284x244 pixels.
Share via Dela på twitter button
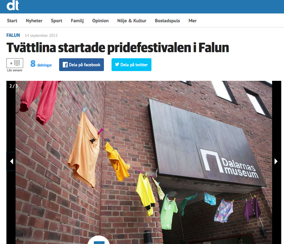pos(132,65)
